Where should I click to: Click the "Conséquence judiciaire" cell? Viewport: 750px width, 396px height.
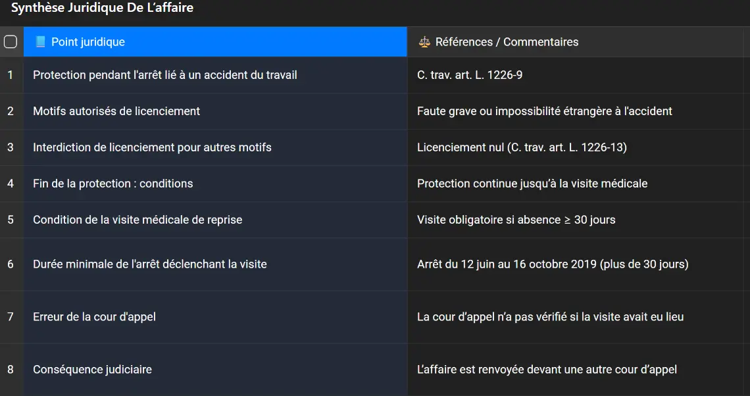(x=93, y=370)
